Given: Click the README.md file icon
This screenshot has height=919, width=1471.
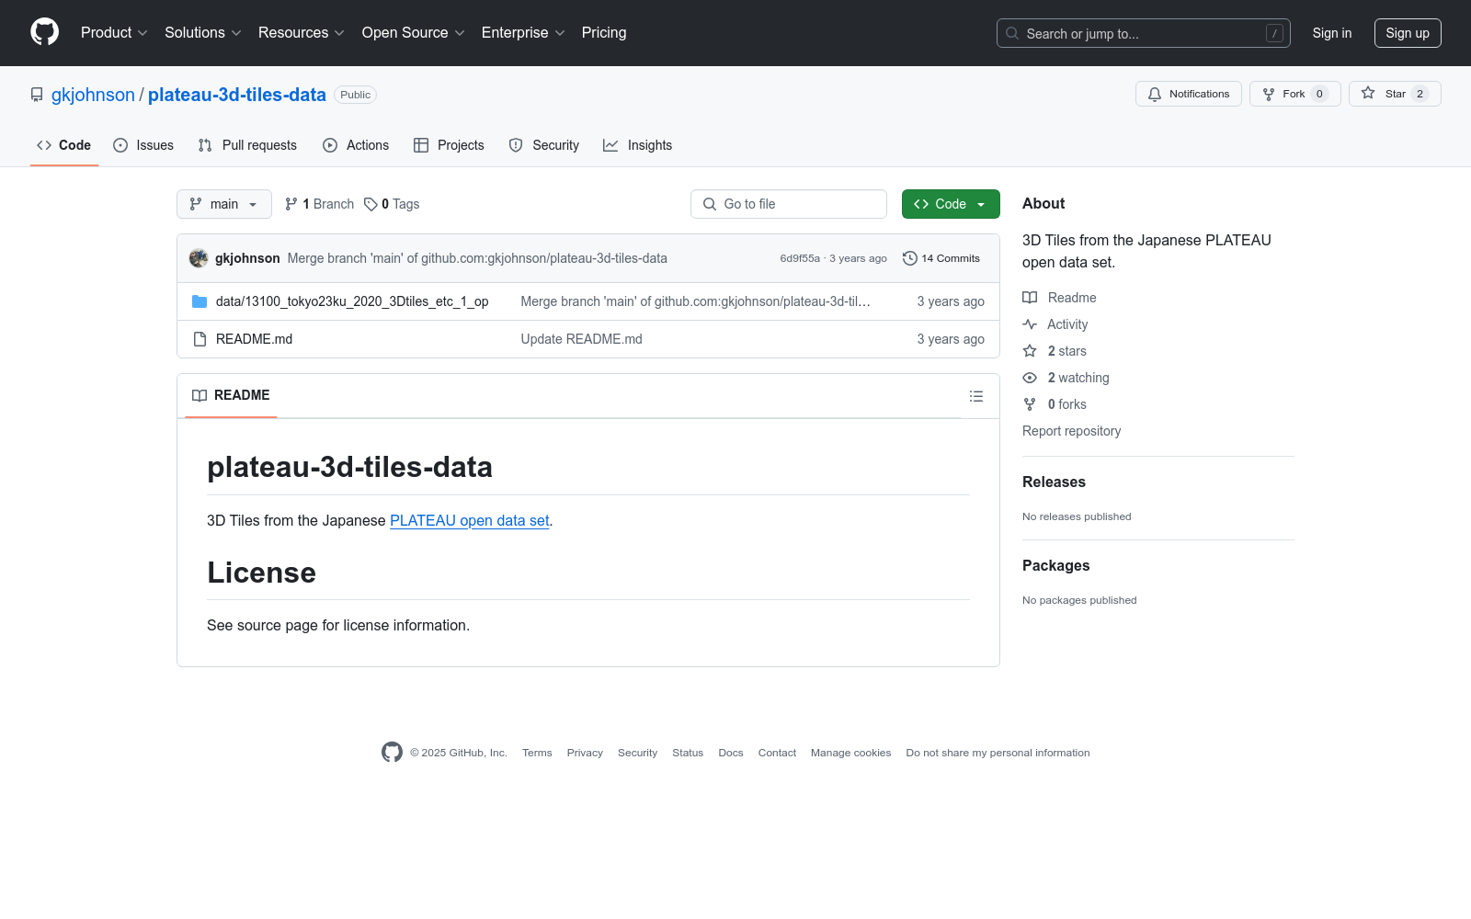Looking at the screenshot, I should tap(200, 339).
